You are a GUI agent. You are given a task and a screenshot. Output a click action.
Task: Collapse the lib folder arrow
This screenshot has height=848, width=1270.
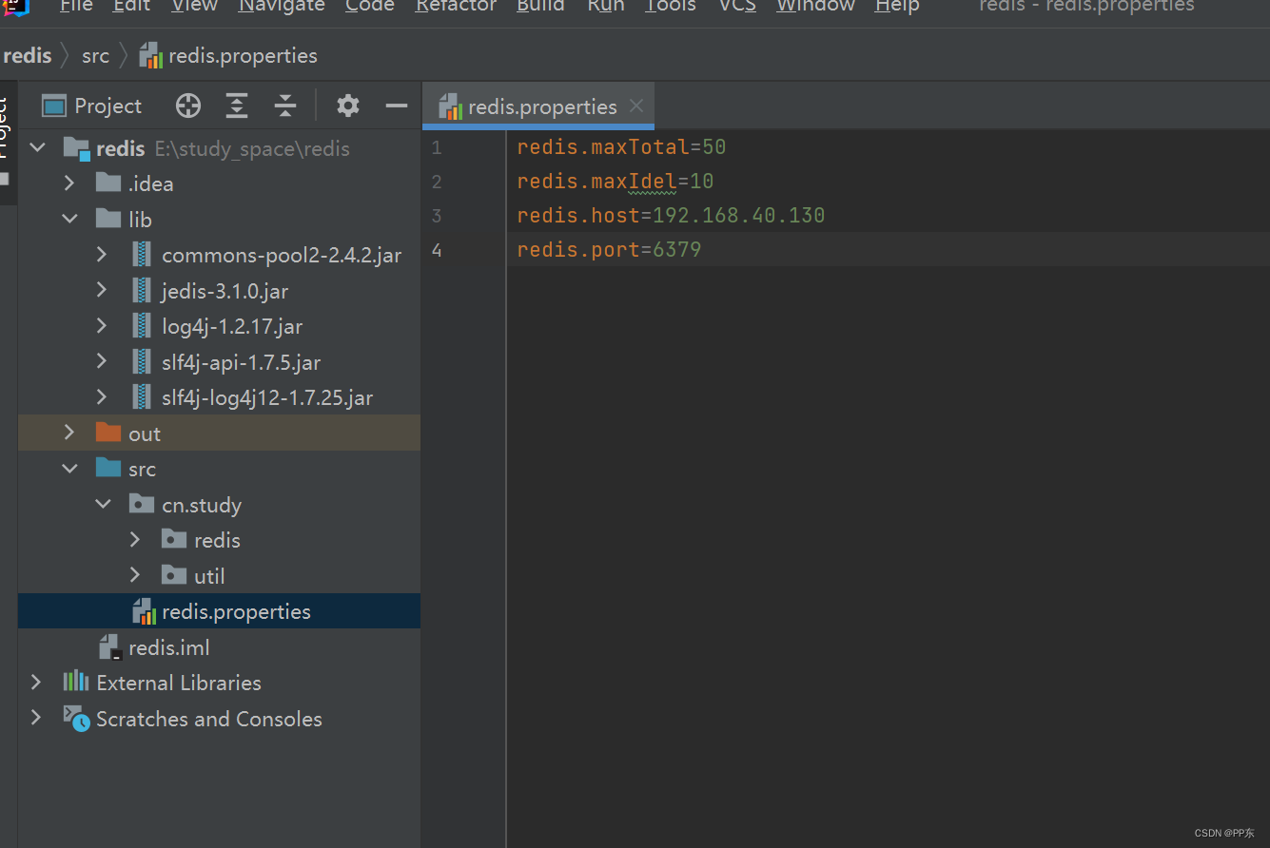69,219
